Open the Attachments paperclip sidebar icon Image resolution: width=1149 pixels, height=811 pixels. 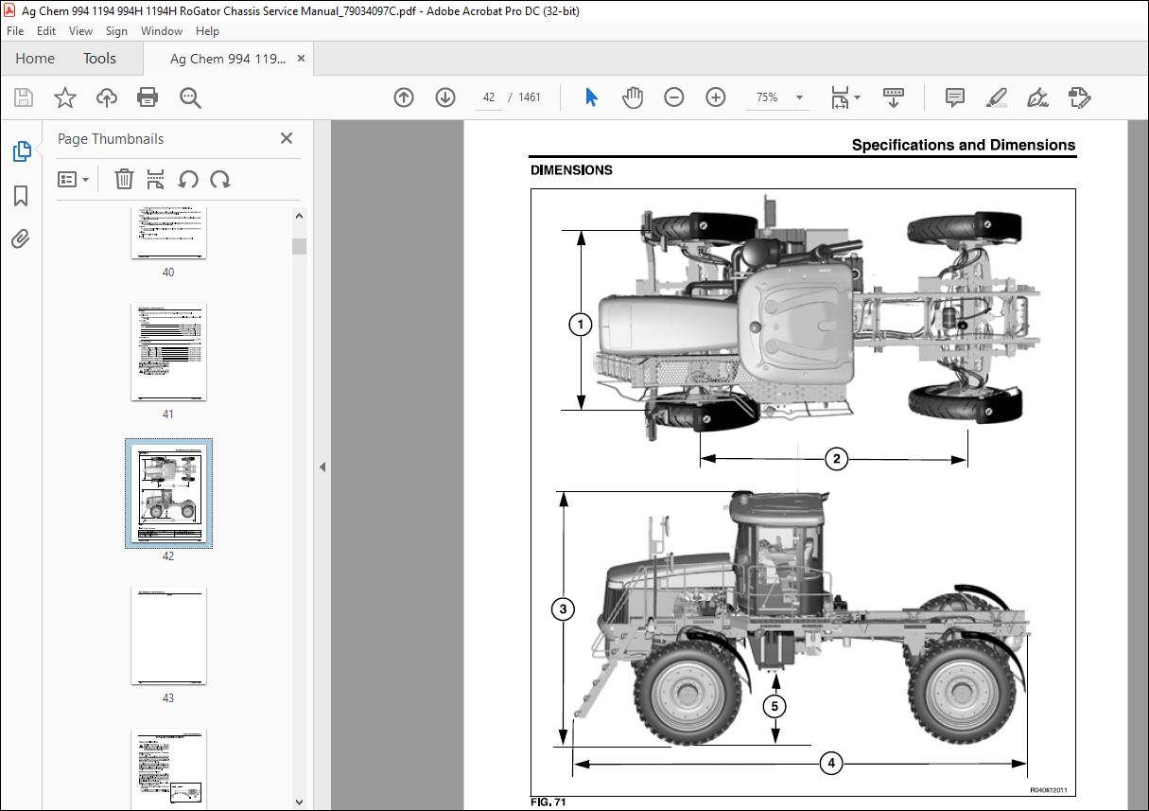point(21,238)
